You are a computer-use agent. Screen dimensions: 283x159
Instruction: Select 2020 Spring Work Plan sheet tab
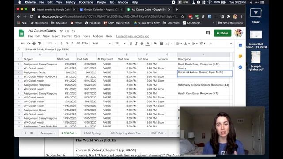(126, 133)
